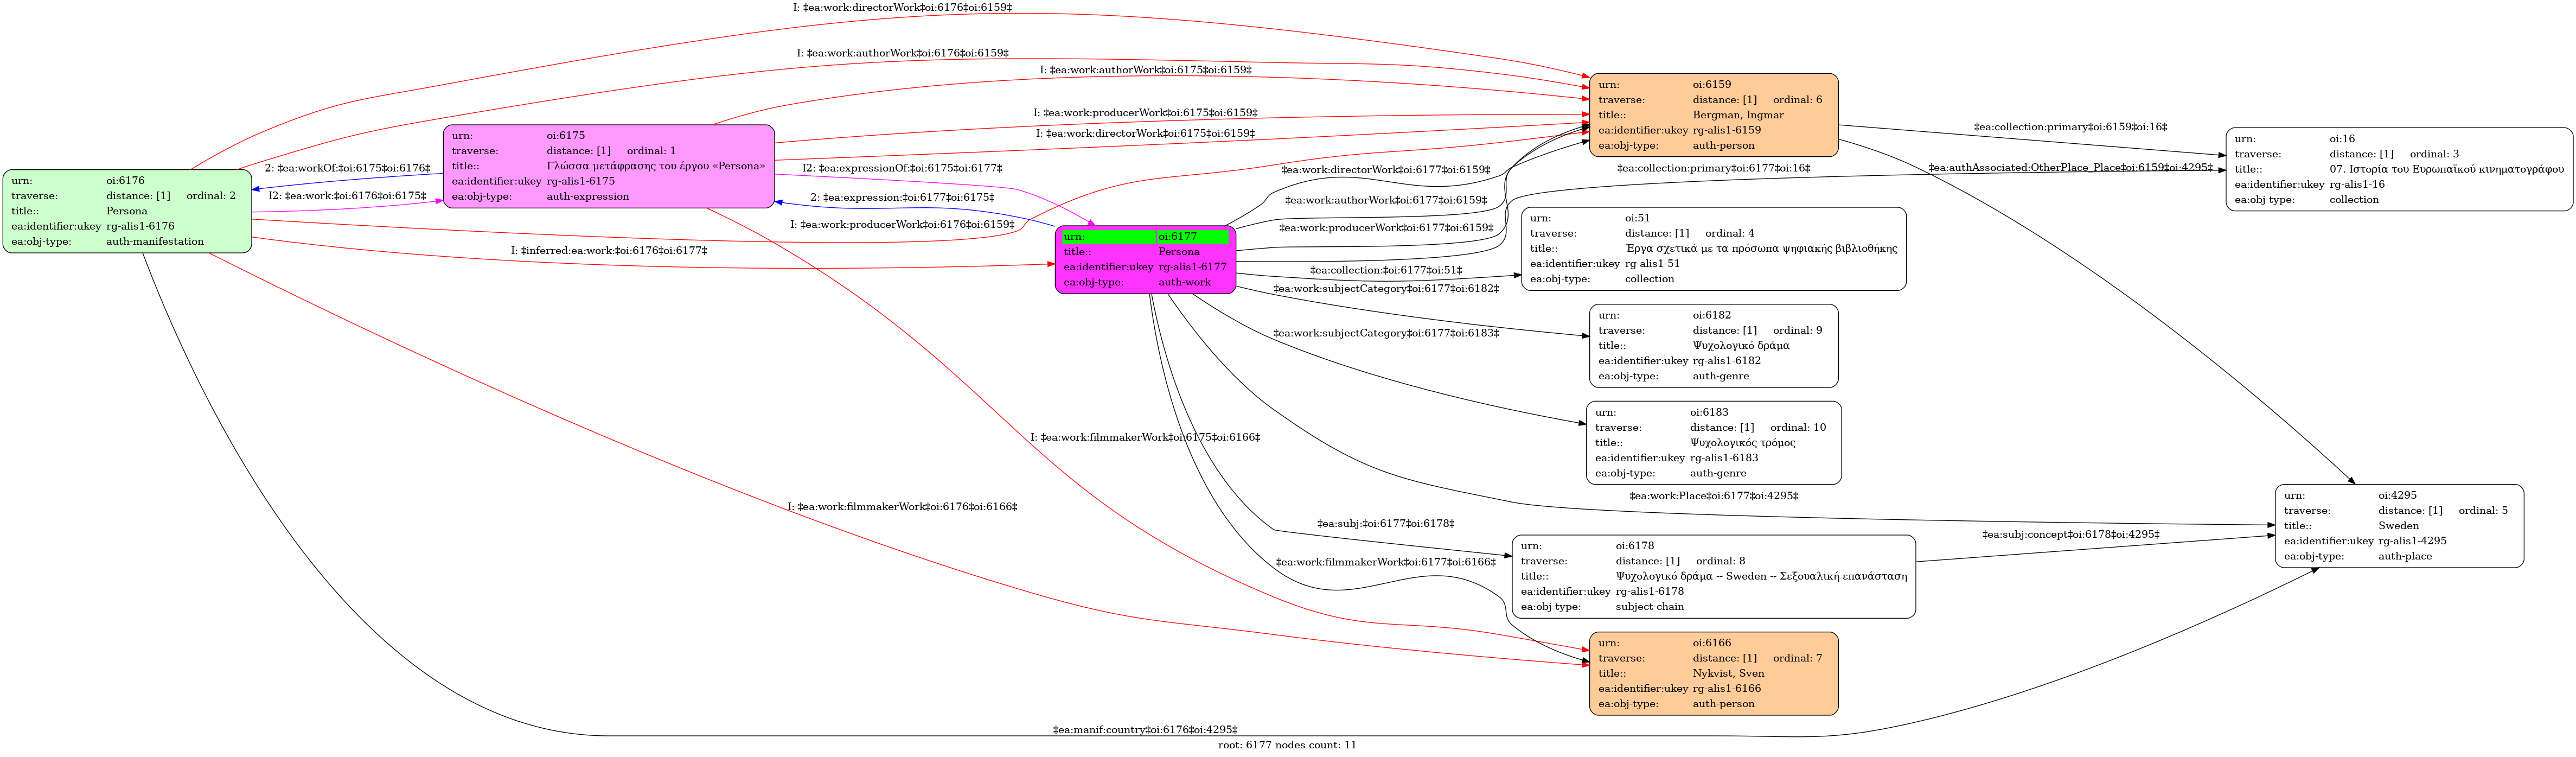Screen dimensions: 2576x757
Task: Click edge label subjectCategory oi:6177 to oi:6182
Action: pos(1385,289)
